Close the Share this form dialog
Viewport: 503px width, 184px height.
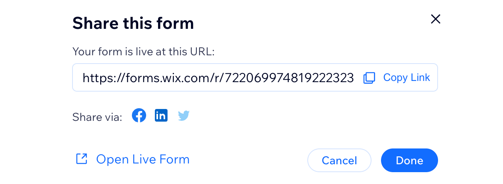pos(435,19)
